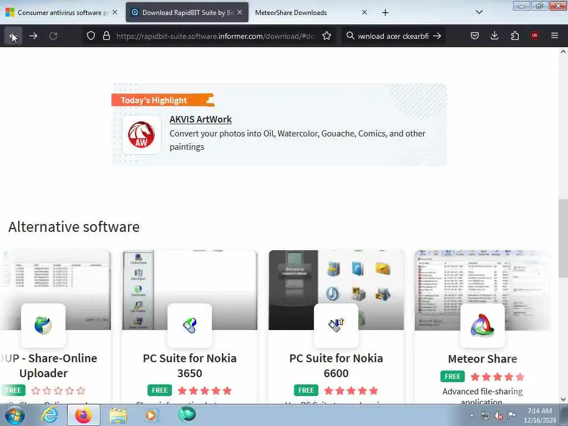Viewport: 568px width, 426px height.
Task: Click the search magnifier icon in search bar
Action: (x=350, y=36)
